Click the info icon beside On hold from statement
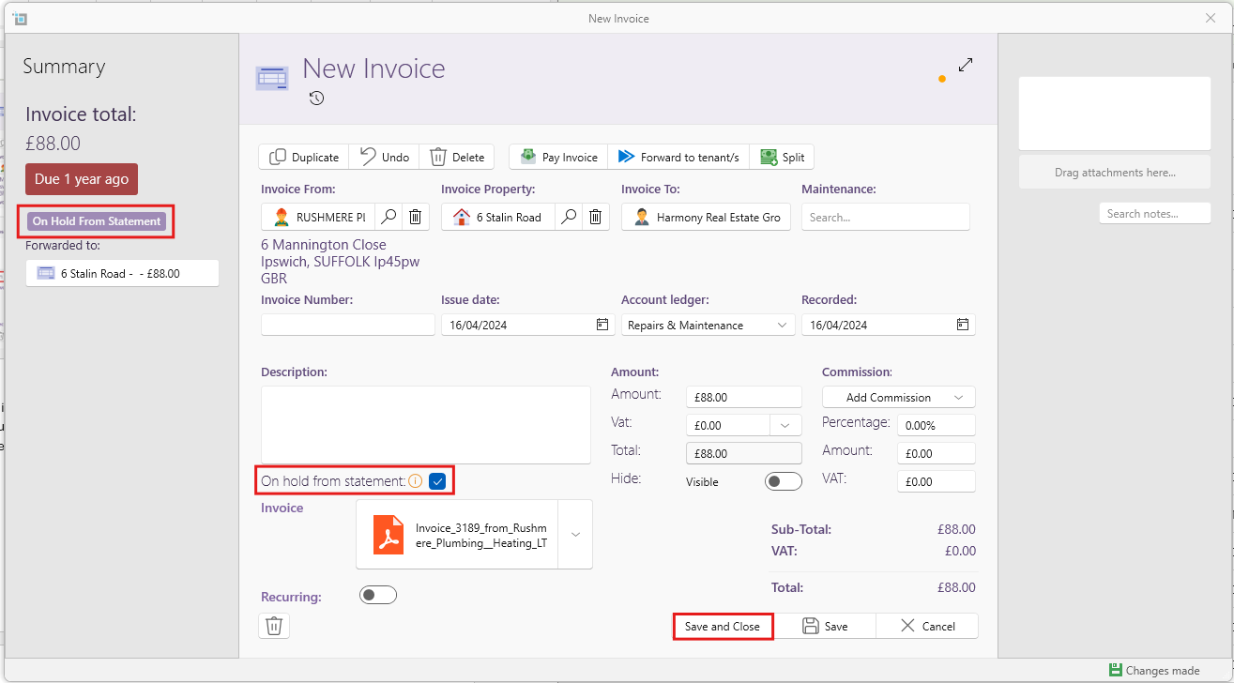 point(415,481)
